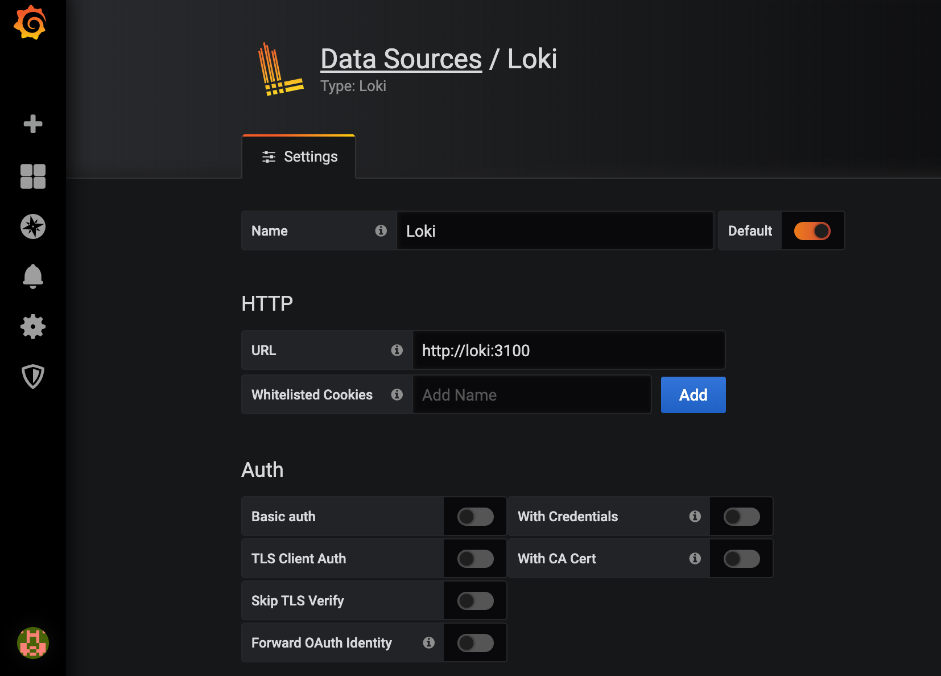The width and height of the screenshot is (941, 676).
Task: Disable the Default data source toggle
Action: tap(812, 231)
